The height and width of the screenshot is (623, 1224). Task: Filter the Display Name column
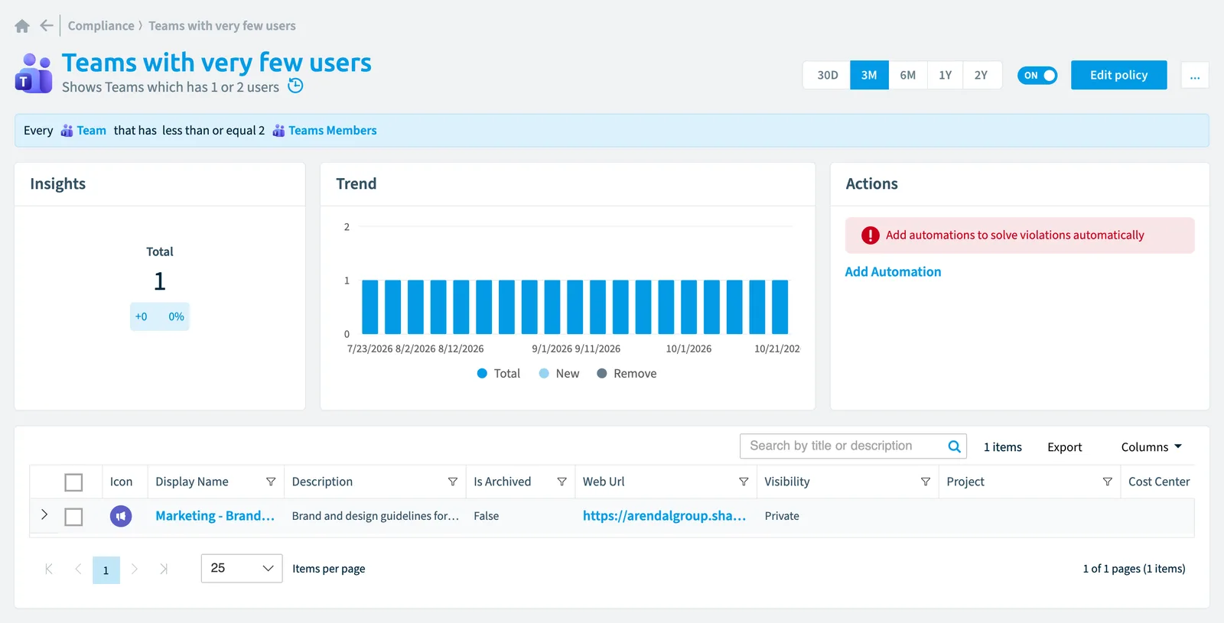271,482
